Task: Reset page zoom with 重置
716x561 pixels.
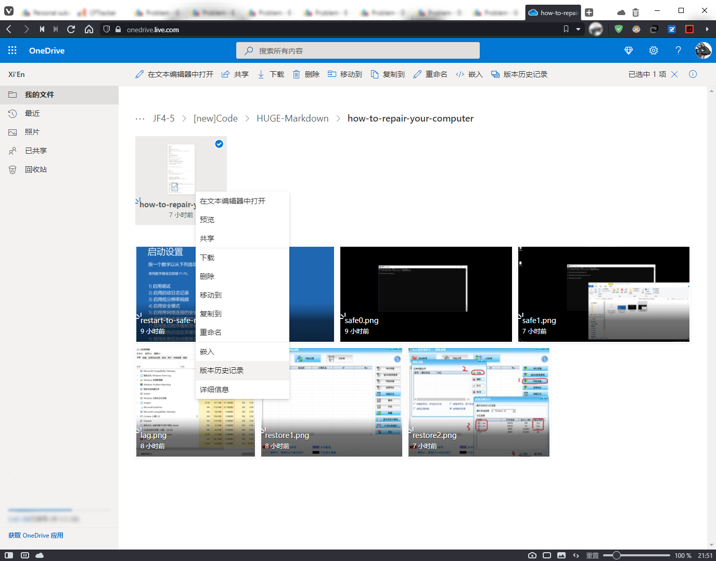Action: pos(592,555)
